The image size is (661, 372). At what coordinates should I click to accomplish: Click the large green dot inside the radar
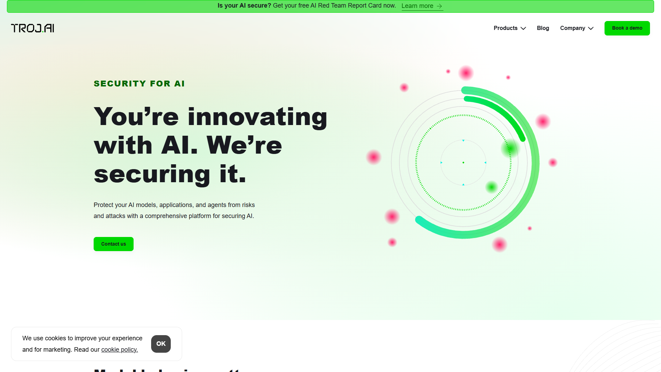tap(510, 149)
